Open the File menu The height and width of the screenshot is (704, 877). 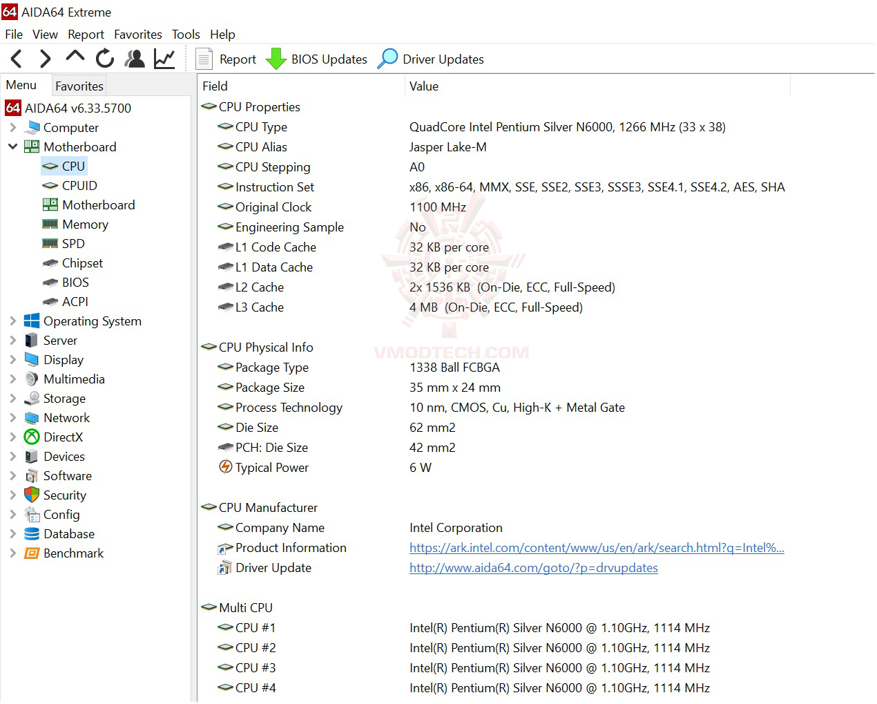tap(14, 35)
